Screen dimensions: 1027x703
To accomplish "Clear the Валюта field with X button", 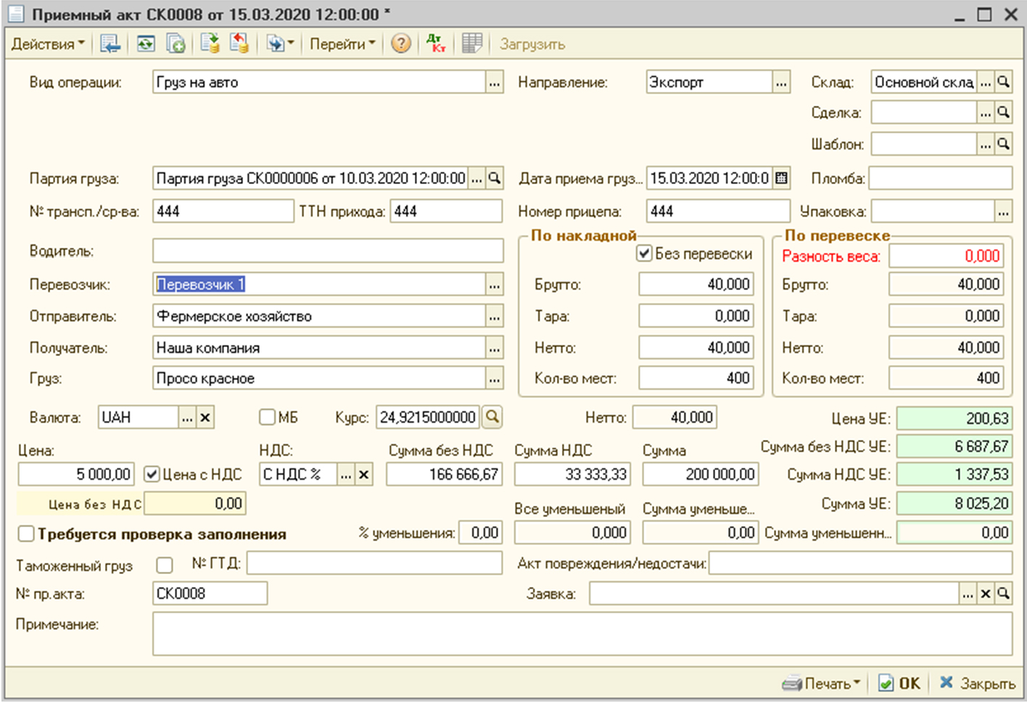I will pyautogui.click(x=205, y=417).
